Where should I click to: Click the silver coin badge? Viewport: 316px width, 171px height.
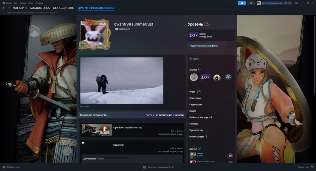tap(194, 77)
